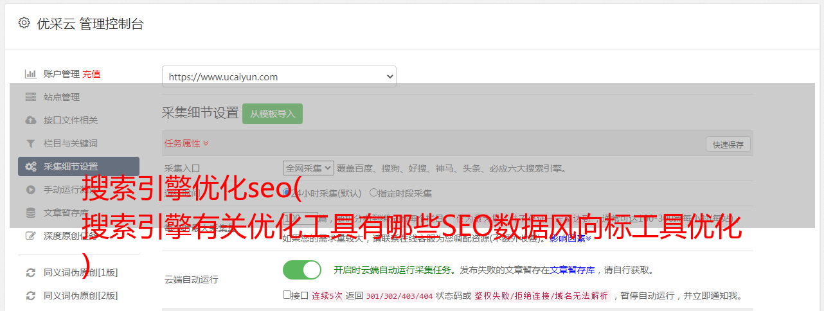Screen dimensions: 824x311
Task: Click the database icon for sidebar 文章暂存库
Action: click(x=30, y=213)
